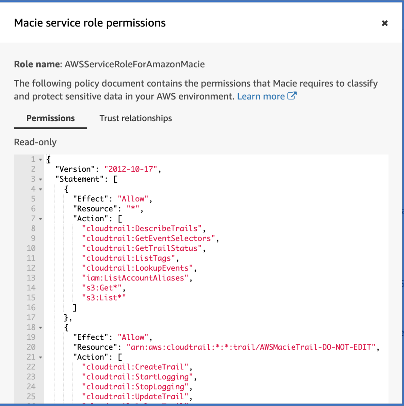Click the cloudtrail:DescribeTrails action text
This screenshot has height=406, width=404.
pos(142,228)
